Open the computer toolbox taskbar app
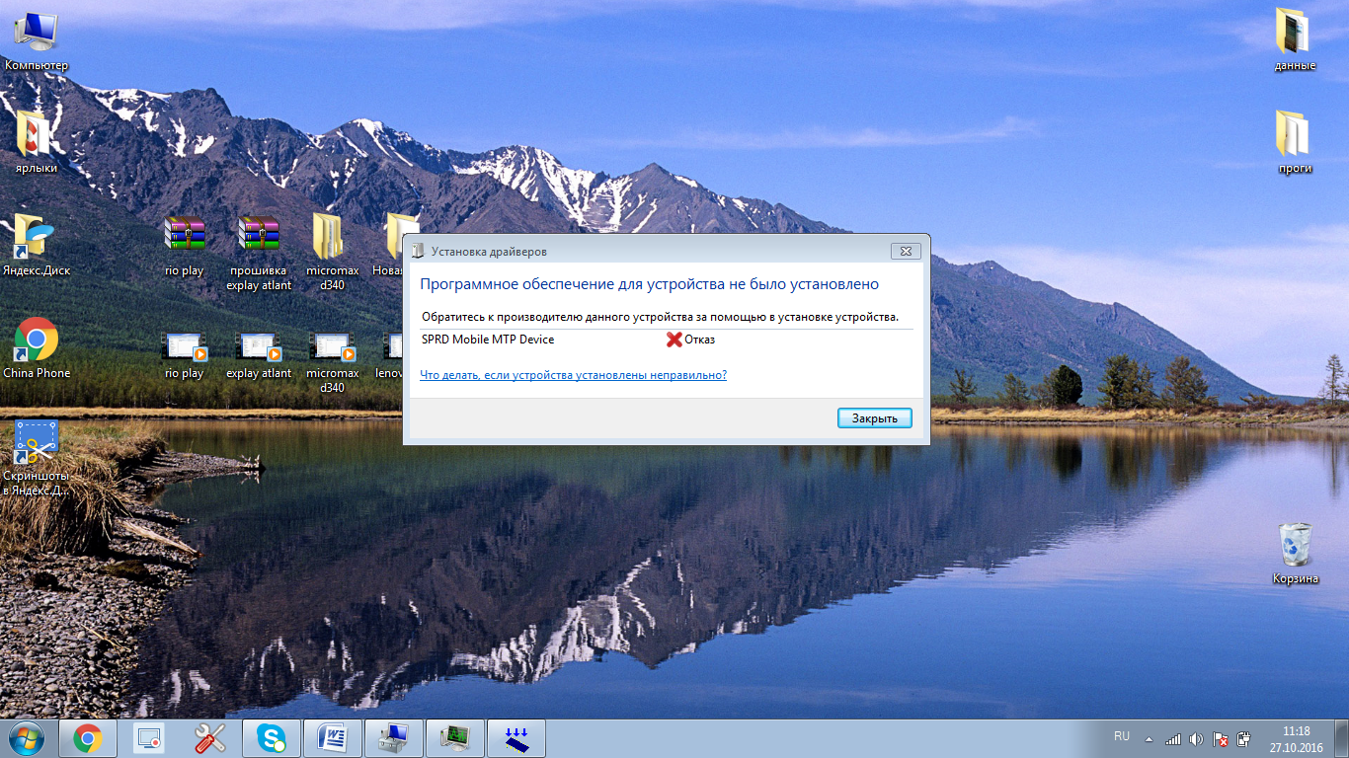The image size is (1349, 758). (x=394, y=738)
